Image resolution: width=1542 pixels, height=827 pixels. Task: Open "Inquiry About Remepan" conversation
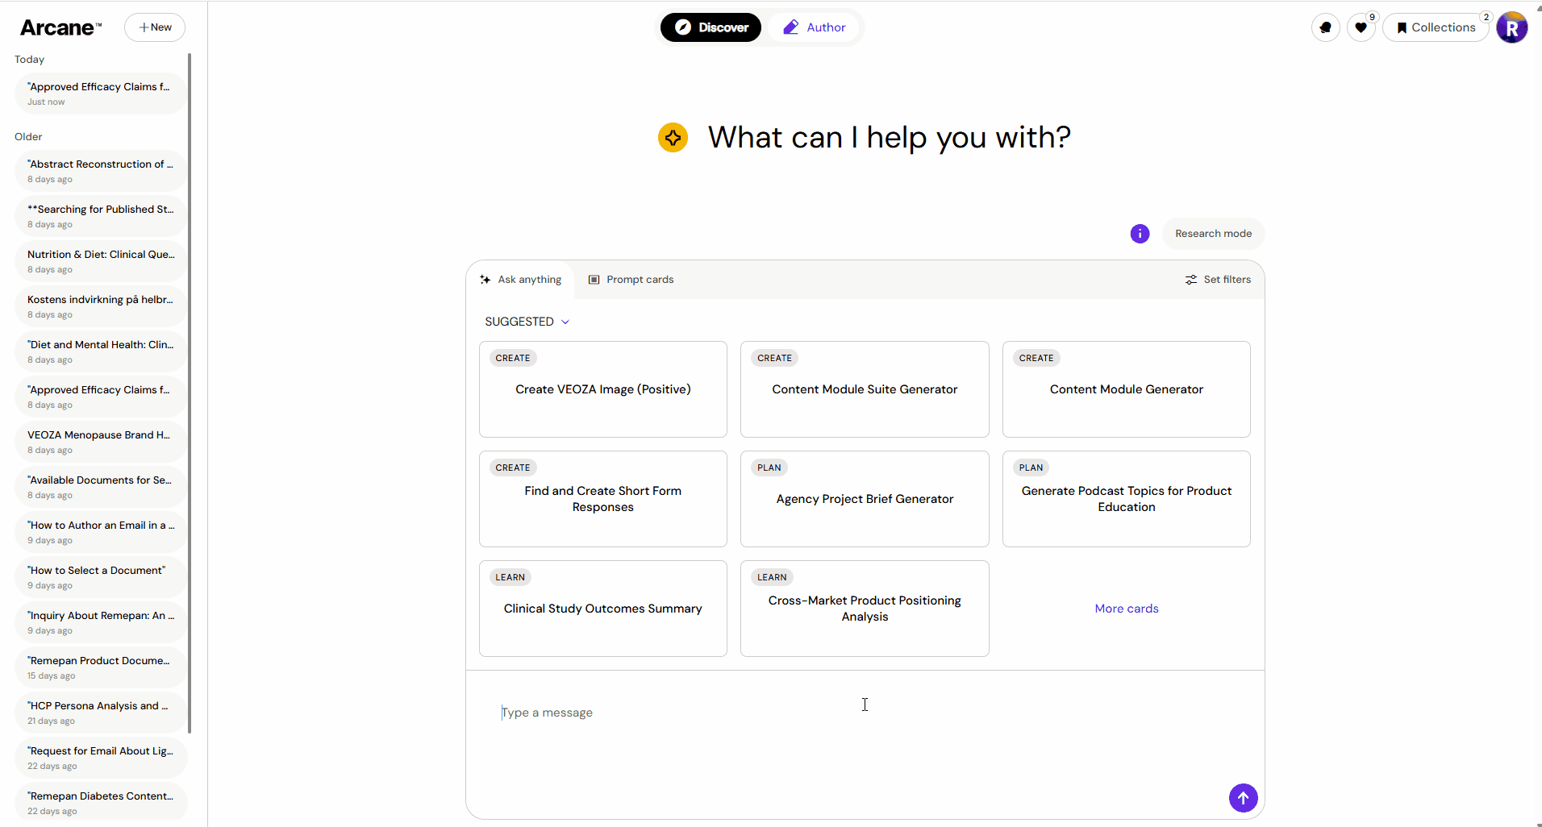[101, 622]
